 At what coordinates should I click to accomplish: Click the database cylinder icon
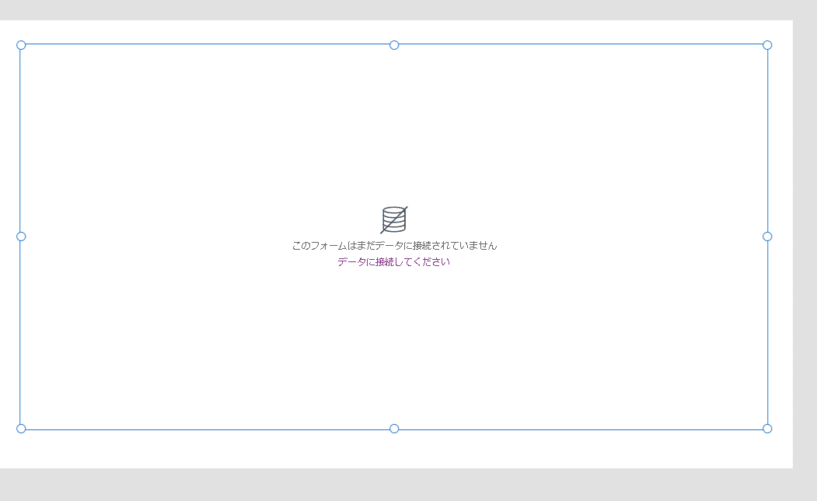pos(393,219)
